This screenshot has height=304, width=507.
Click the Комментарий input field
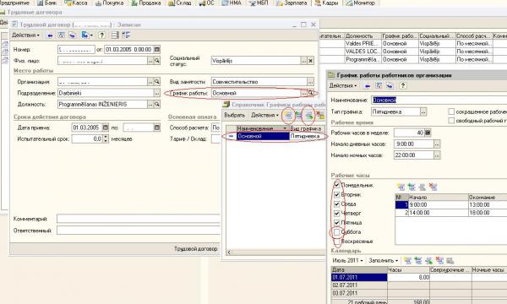tap(139, 219)
